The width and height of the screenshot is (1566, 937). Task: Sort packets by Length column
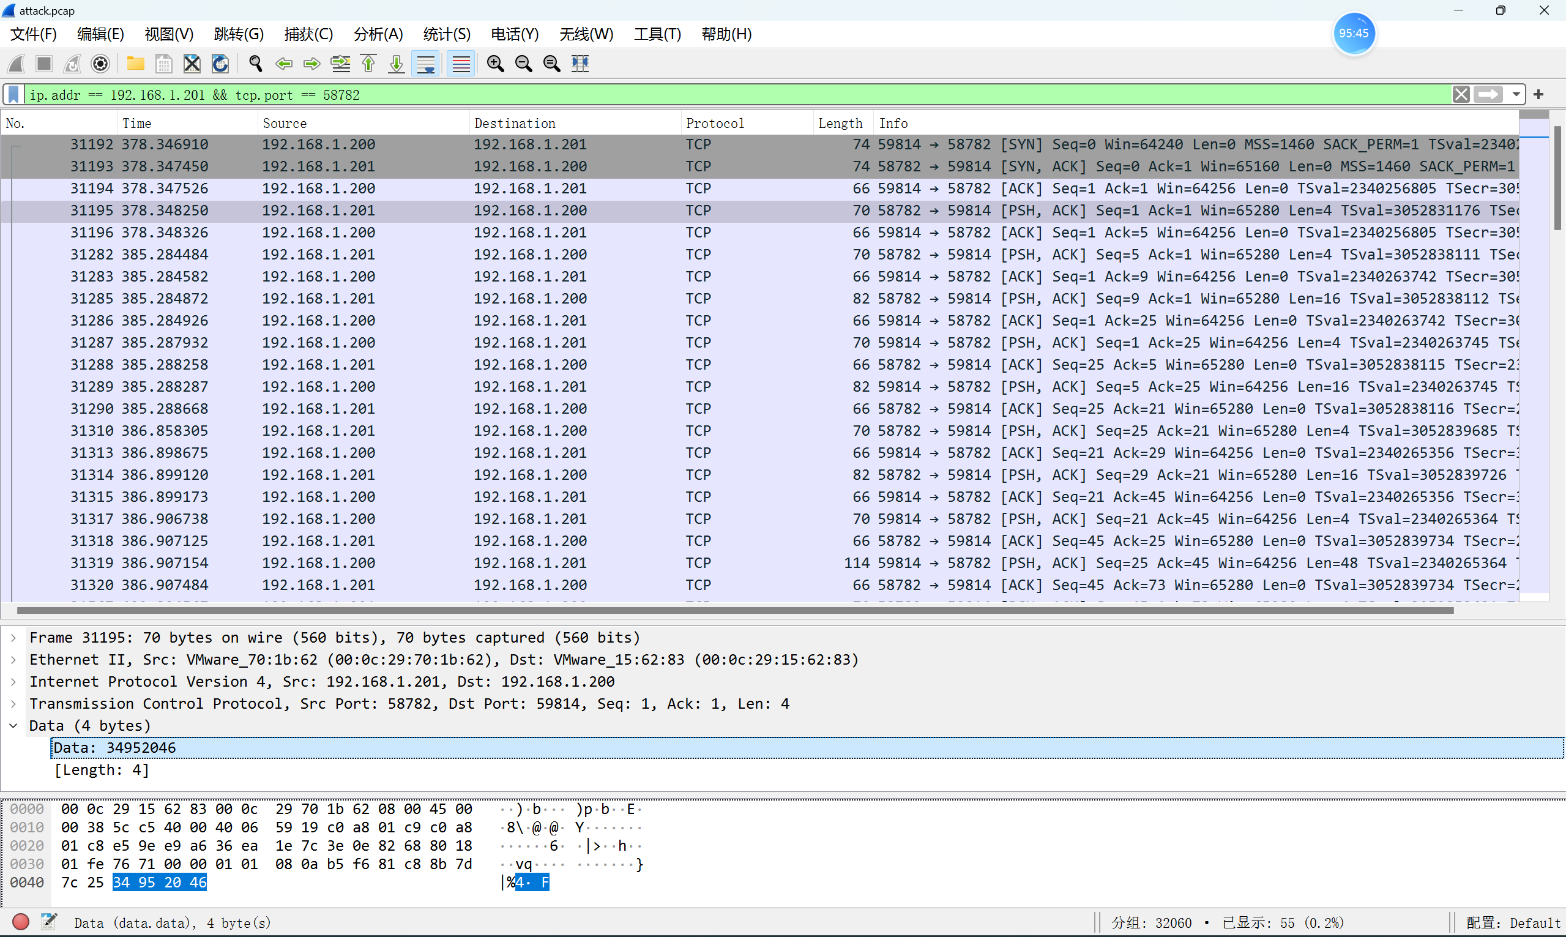pos(843,123)
